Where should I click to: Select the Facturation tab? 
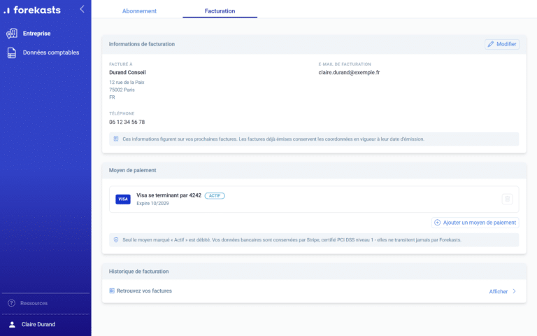pos(220,11)
